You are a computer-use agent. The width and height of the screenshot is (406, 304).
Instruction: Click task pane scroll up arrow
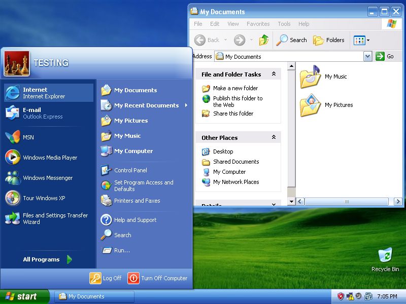(x=291, y=66)
